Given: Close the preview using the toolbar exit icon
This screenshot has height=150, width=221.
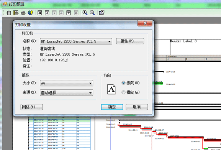Looking at the screenshot, I should tap(101, 13).
